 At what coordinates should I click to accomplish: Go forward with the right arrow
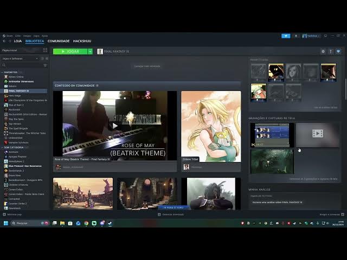(x=10, y=41)
